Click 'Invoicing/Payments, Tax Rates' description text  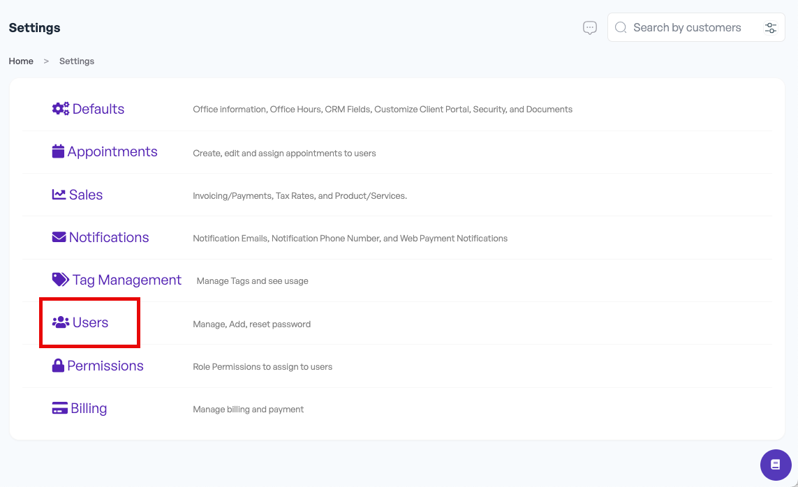click(300, 196)
